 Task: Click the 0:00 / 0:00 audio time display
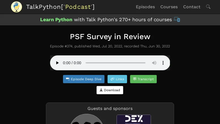coord(72,63)
